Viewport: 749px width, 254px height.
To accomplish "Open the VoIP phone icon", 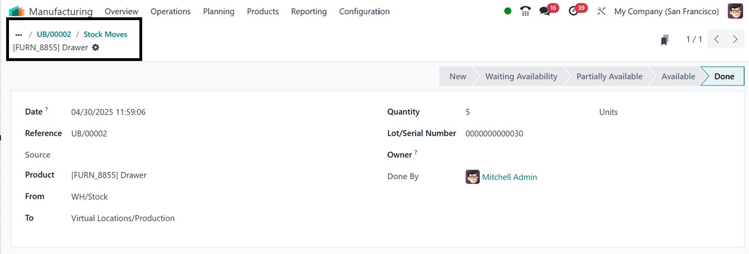I will coord(525,11).
